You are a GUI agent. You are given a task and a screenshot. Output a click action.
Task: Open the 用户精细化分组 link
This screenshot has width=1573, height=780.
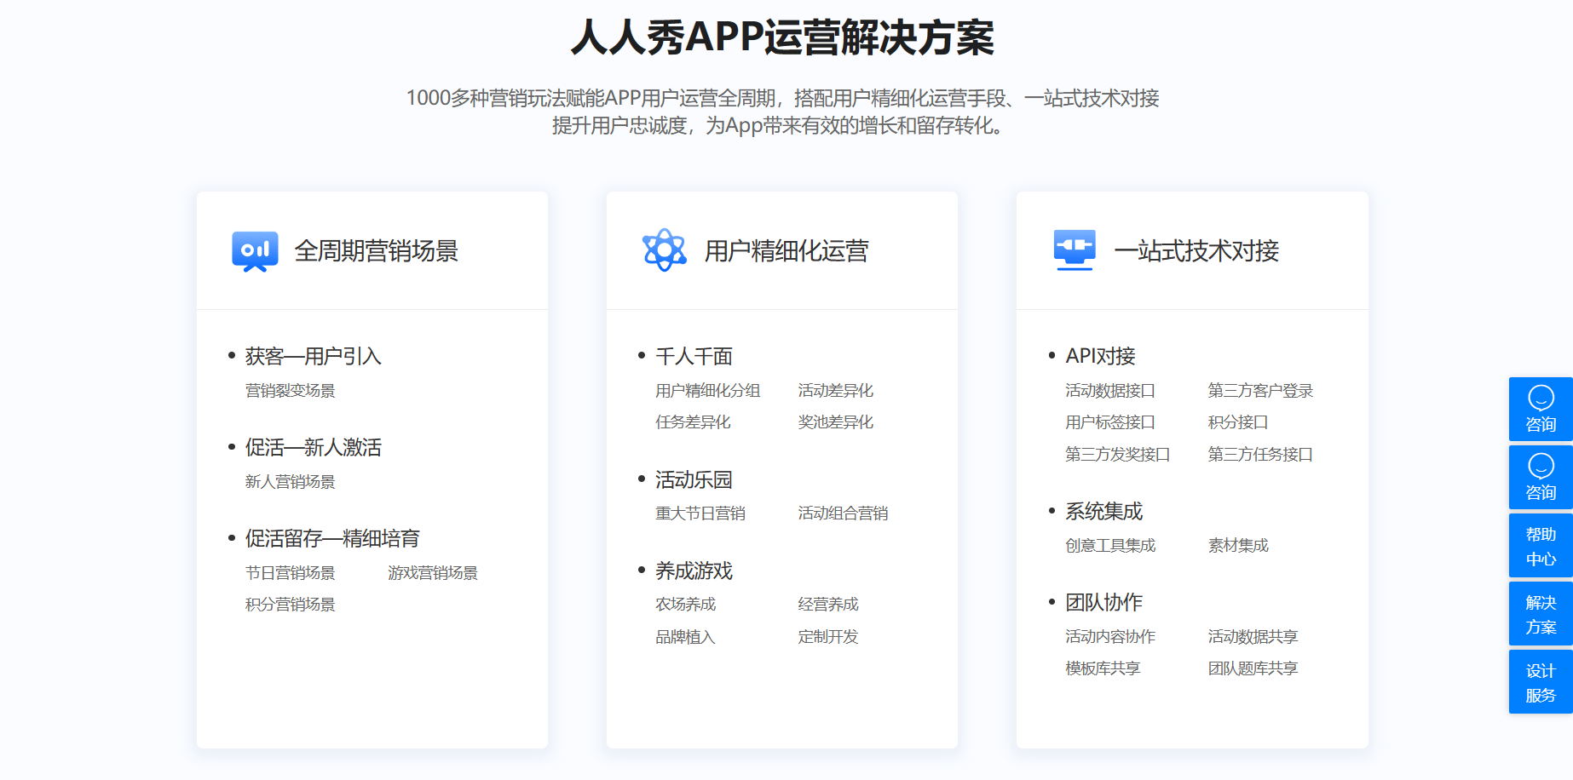(x=708, y=391)
